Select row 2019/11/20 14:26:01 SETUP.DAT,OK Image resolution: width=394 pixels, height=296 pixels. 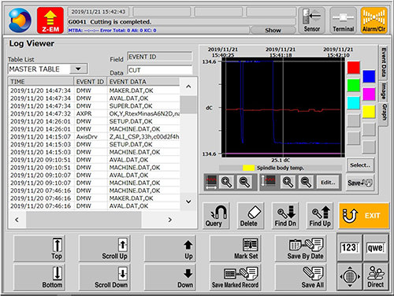(95, 121)
